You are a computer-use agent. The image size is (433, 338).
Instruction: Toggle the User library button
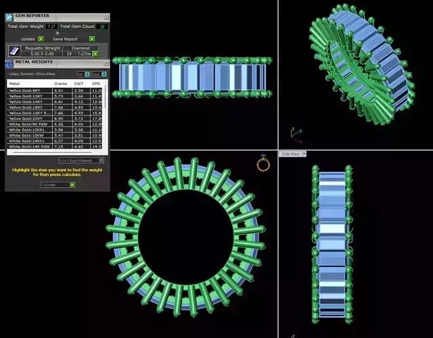tap(99, 74)
